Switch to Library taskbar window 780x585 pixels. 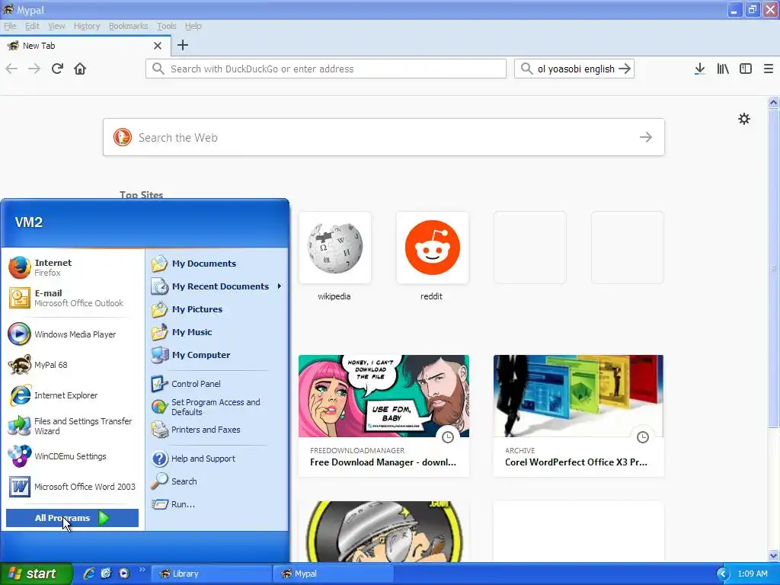(212, 574)
